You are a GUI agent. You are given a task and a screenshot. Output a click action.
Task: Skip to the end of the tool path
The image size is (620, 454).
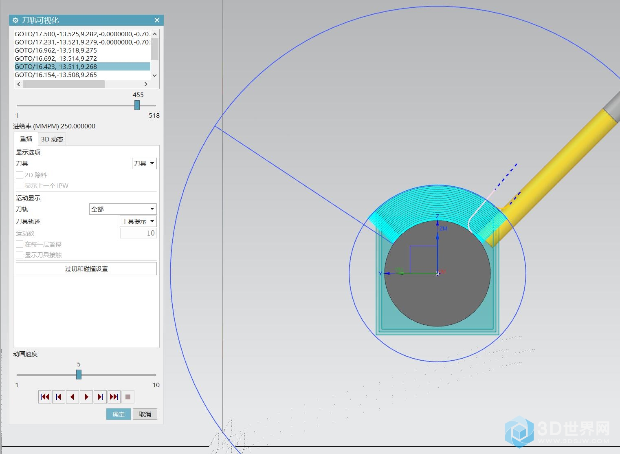point(114,397)
